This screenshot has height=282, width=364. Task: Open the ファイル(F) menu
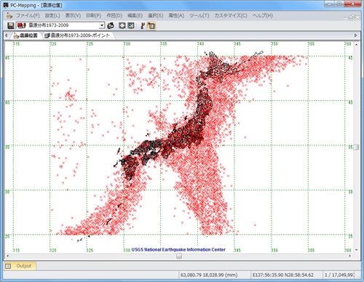point(28,15)
